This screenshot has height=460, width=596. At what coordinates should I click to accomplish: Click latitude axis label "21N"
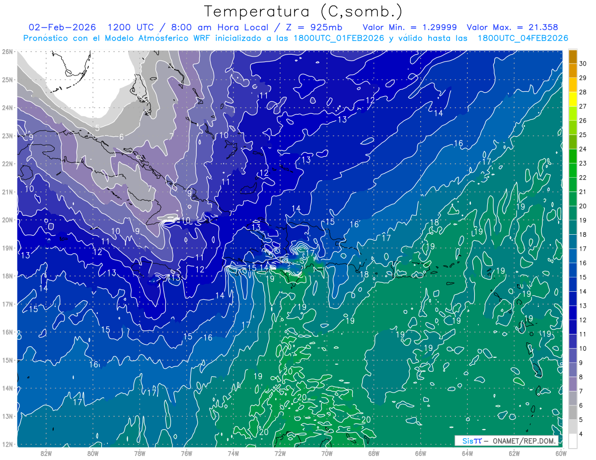[7, 192]
